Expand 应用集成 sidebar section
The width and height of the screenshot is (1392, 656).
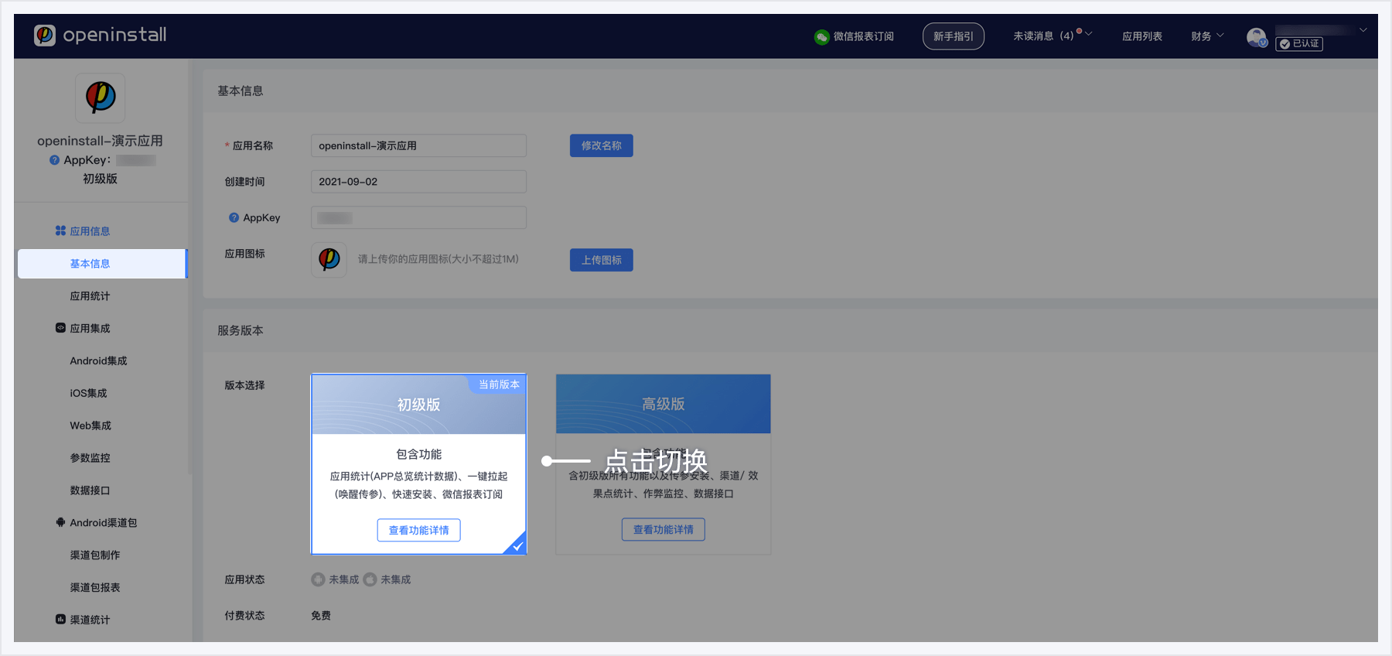click(x=90, y=329)
